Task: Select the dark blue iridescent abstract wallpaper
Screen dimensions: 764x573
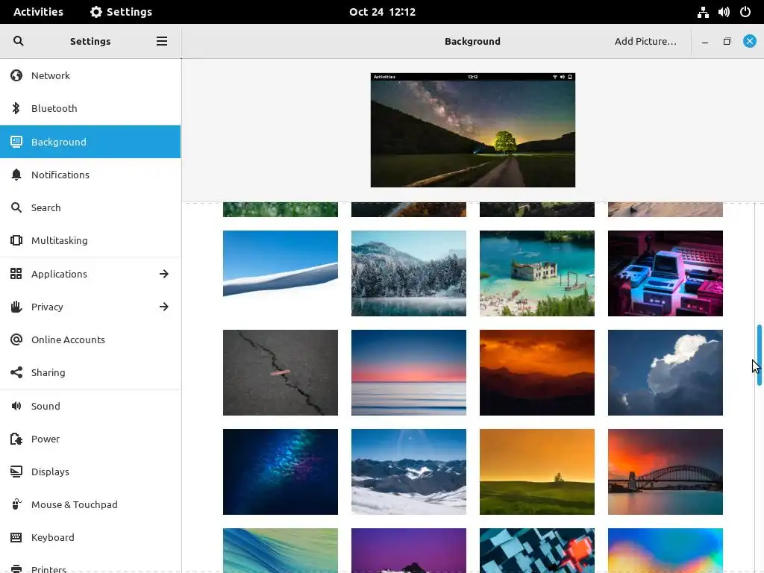Action: (x=281, y=472)
